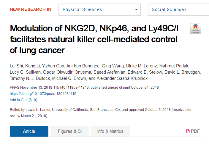Click author Michael G. Brown
The height and width of the screenshot is (144, 209).
pyautogui.click(x=69, y=78)
